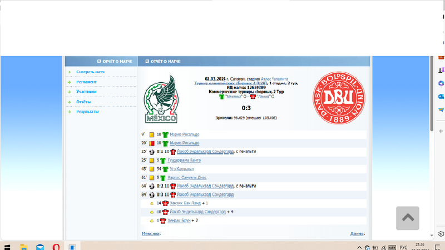Click the yellow card icon at minute 9
This screenshot has width=445, height=250.
pos(152,134)
